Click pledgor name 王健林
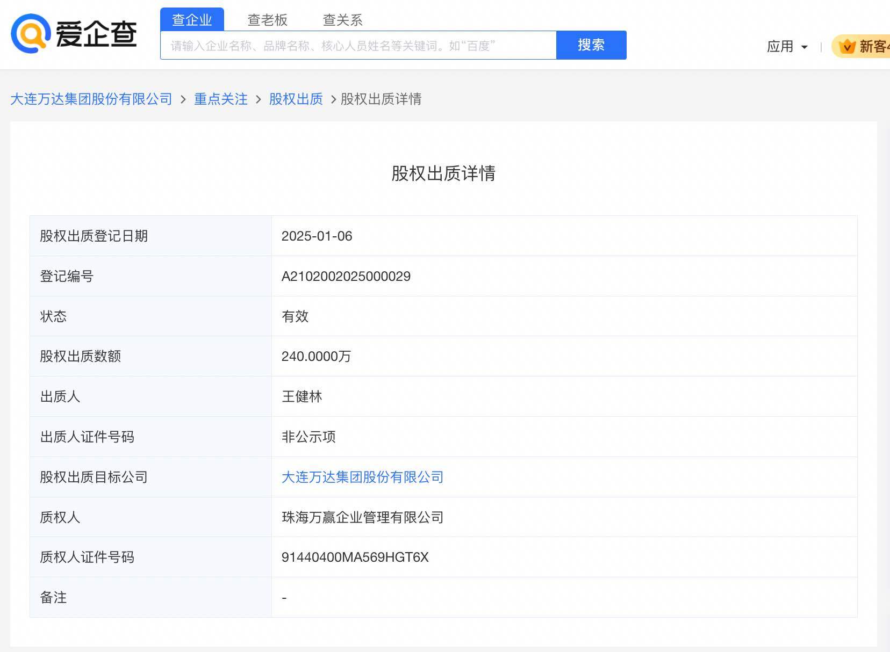Screen dimensions: 890x652 click(x=302, y=397)
